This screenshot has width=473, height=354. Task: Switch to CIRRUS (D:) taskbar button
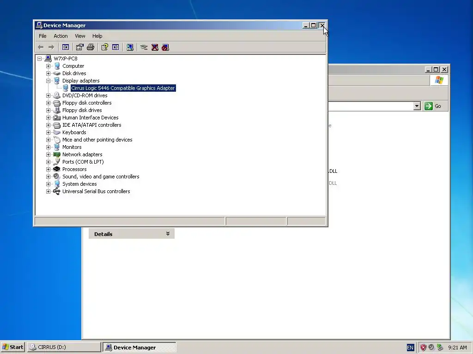64,347
